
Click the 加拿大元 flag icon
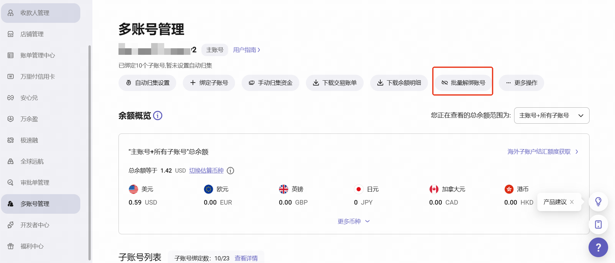tap(434, 189)
